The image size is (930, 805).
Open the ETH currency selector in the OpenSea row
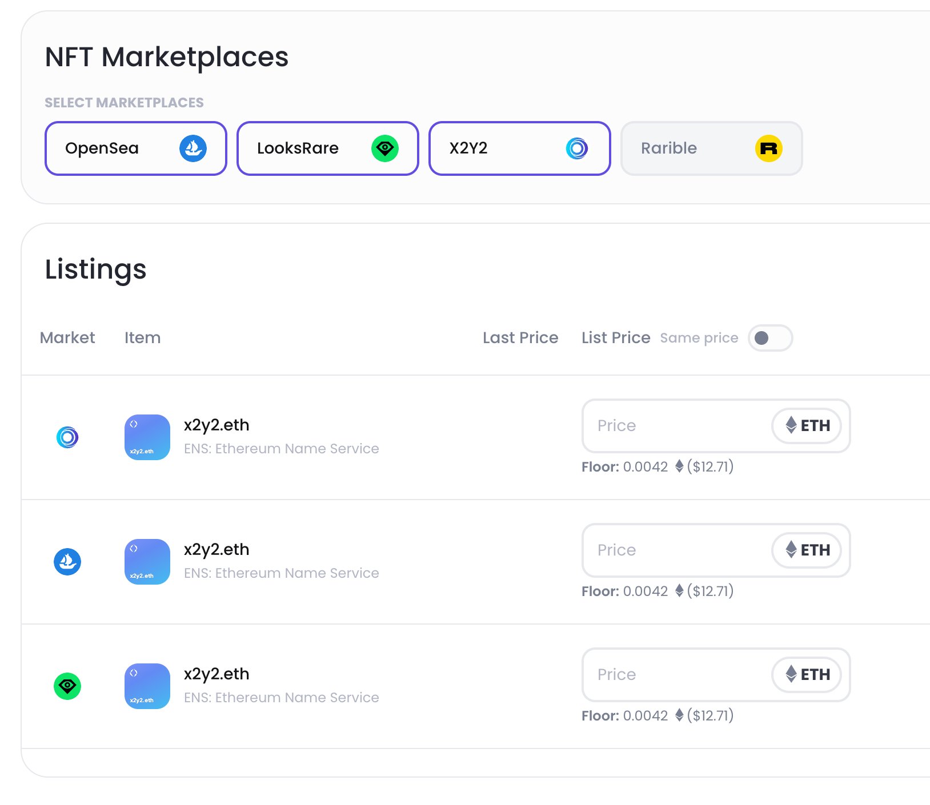click(807, 550)
